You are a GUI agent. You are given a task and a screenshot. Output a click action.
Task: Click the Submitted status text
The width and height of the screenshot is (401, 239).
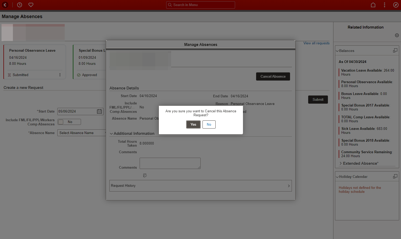pyautogui.click(x=21, y=75)
